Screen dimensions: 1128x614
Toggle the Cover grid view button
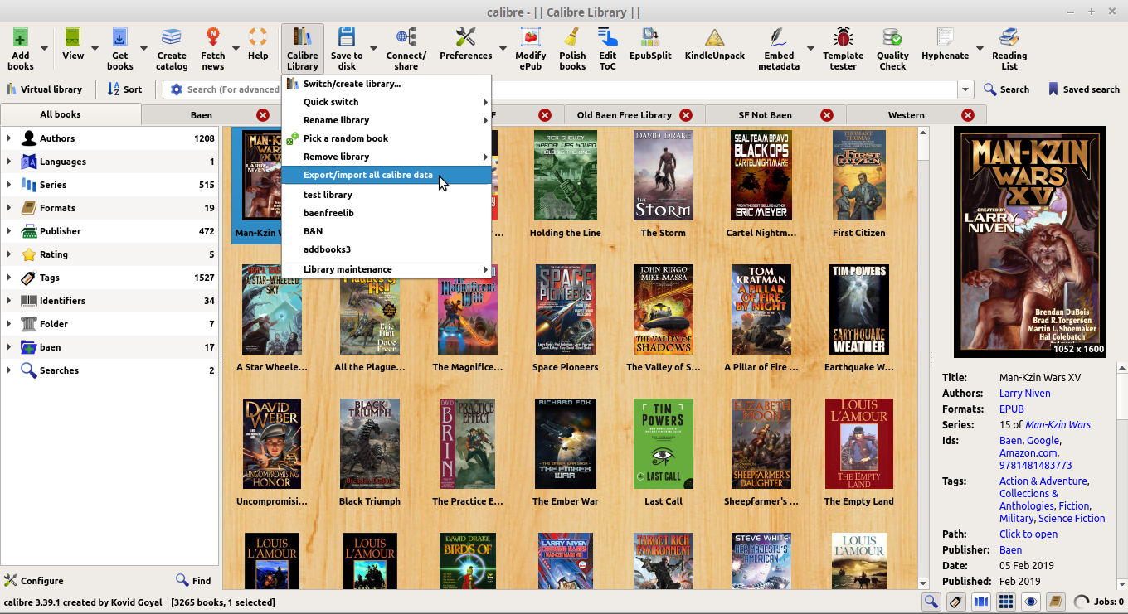coord(1006,602)
